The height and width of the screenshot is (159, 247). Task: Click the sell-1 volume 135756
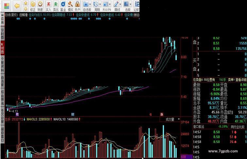[x=241, y=49]
